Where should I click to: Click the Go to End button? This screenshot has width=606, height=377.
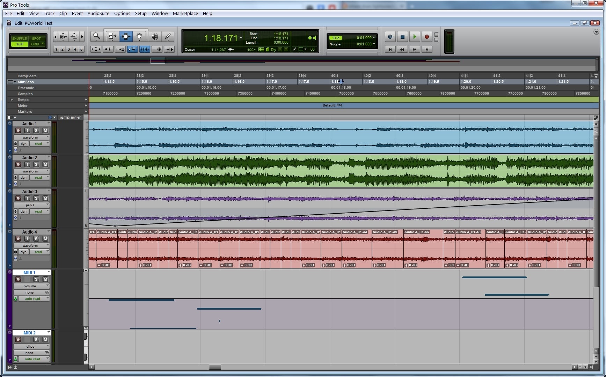[x=426, y=50]
